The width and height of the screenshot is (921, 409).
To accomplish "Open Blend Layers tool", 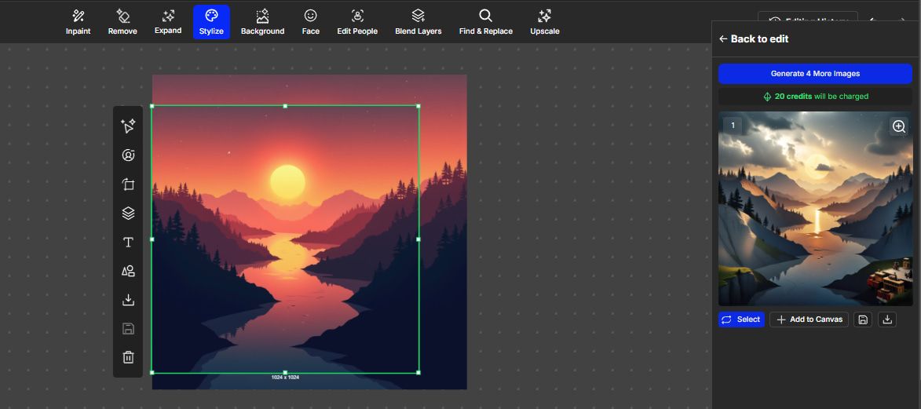I will (x=418, y=22).
